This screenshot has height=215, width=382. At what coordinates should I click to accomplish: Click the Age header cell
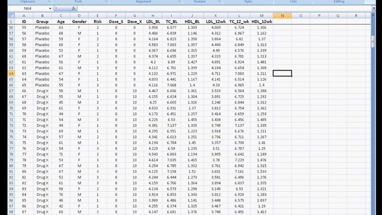pyautogui.click(x=61, y=21)
